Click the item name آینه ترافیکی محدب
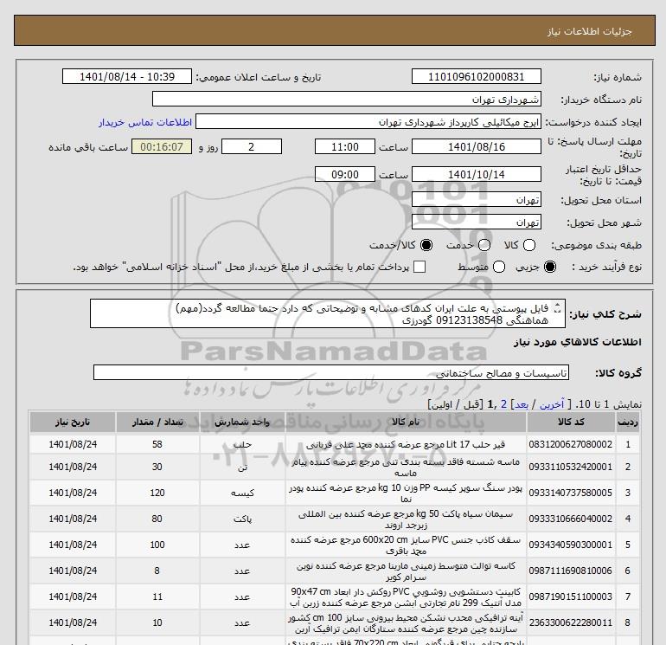 (x=406, y=622)
